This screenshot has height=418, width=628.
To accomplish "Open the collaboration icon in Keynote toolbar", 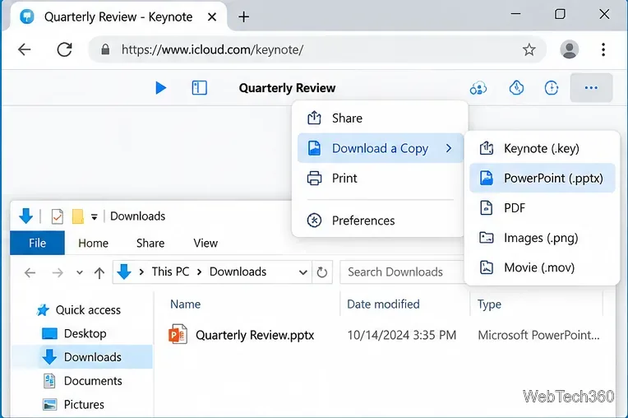I will tap(478, 88).
